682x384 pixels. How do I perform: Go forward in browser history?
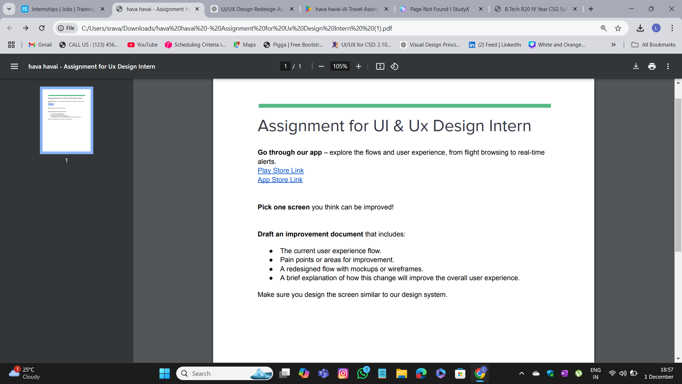coord(26,28)
